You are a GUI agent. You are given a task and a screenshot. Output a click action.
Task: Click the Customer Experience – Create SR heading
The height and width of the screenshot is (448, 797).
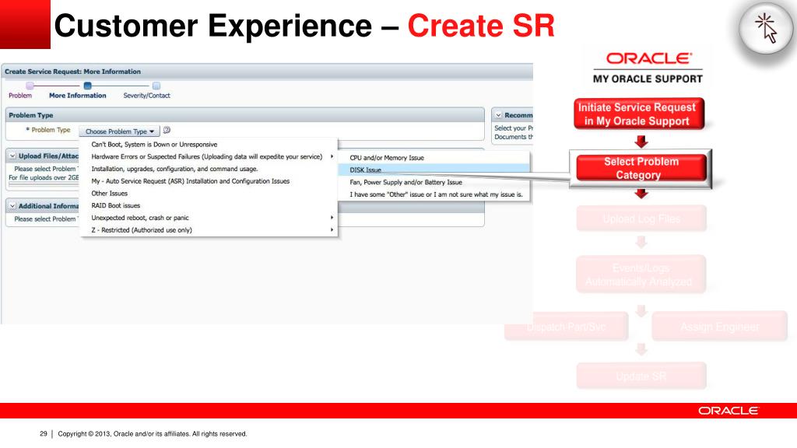pyautogui.click(x=304, y=26)
